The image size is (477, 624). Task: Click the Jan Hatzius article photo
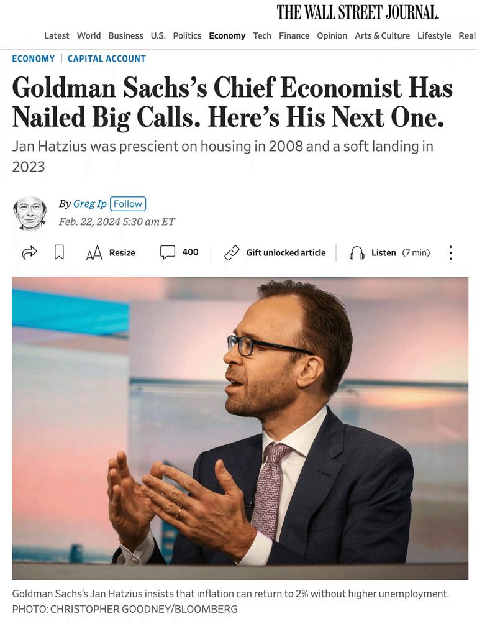pyautogui.click(x=240, y=428)
